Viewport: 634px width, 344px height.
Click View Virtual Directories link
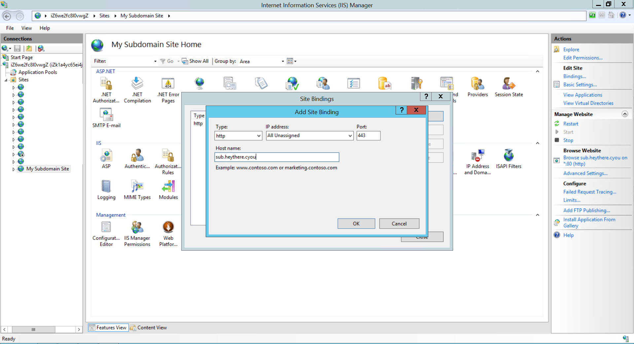click(x=588, y=103)
